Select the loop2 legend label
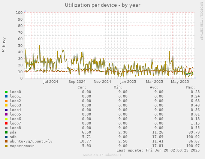This screenshot has height=159, width=205. pos(15,101)
